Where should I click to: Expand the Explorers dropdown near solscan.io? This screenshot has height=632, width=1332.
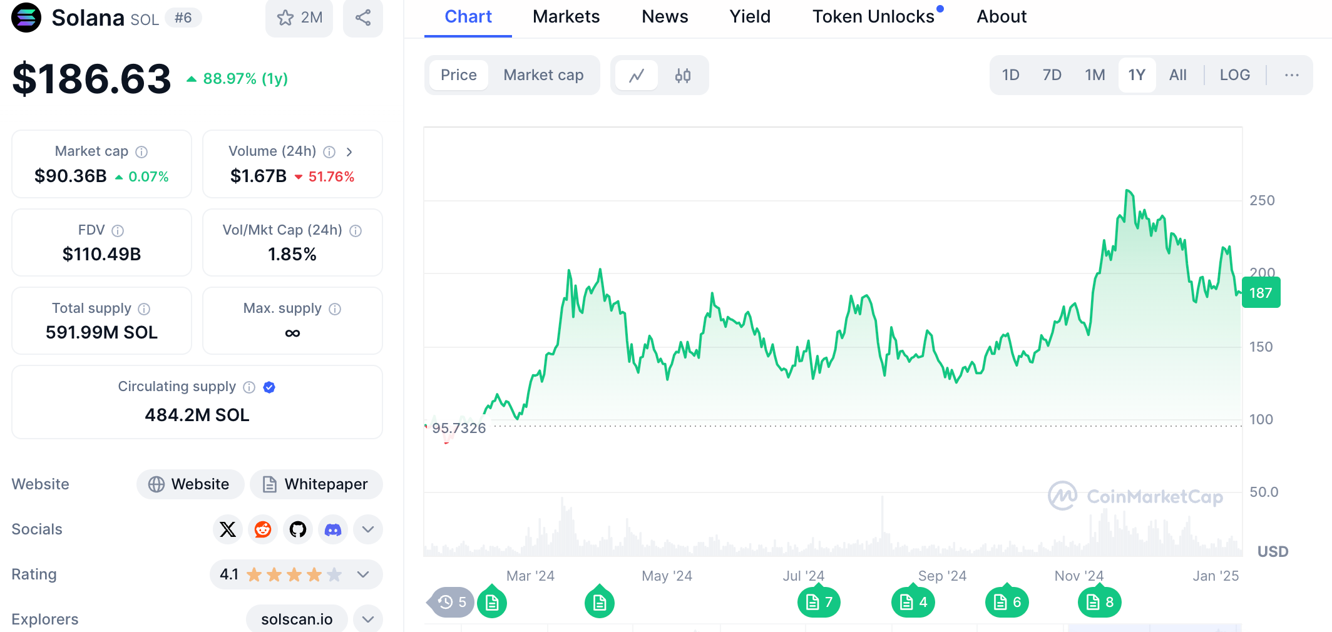click(x=367, y=619)
